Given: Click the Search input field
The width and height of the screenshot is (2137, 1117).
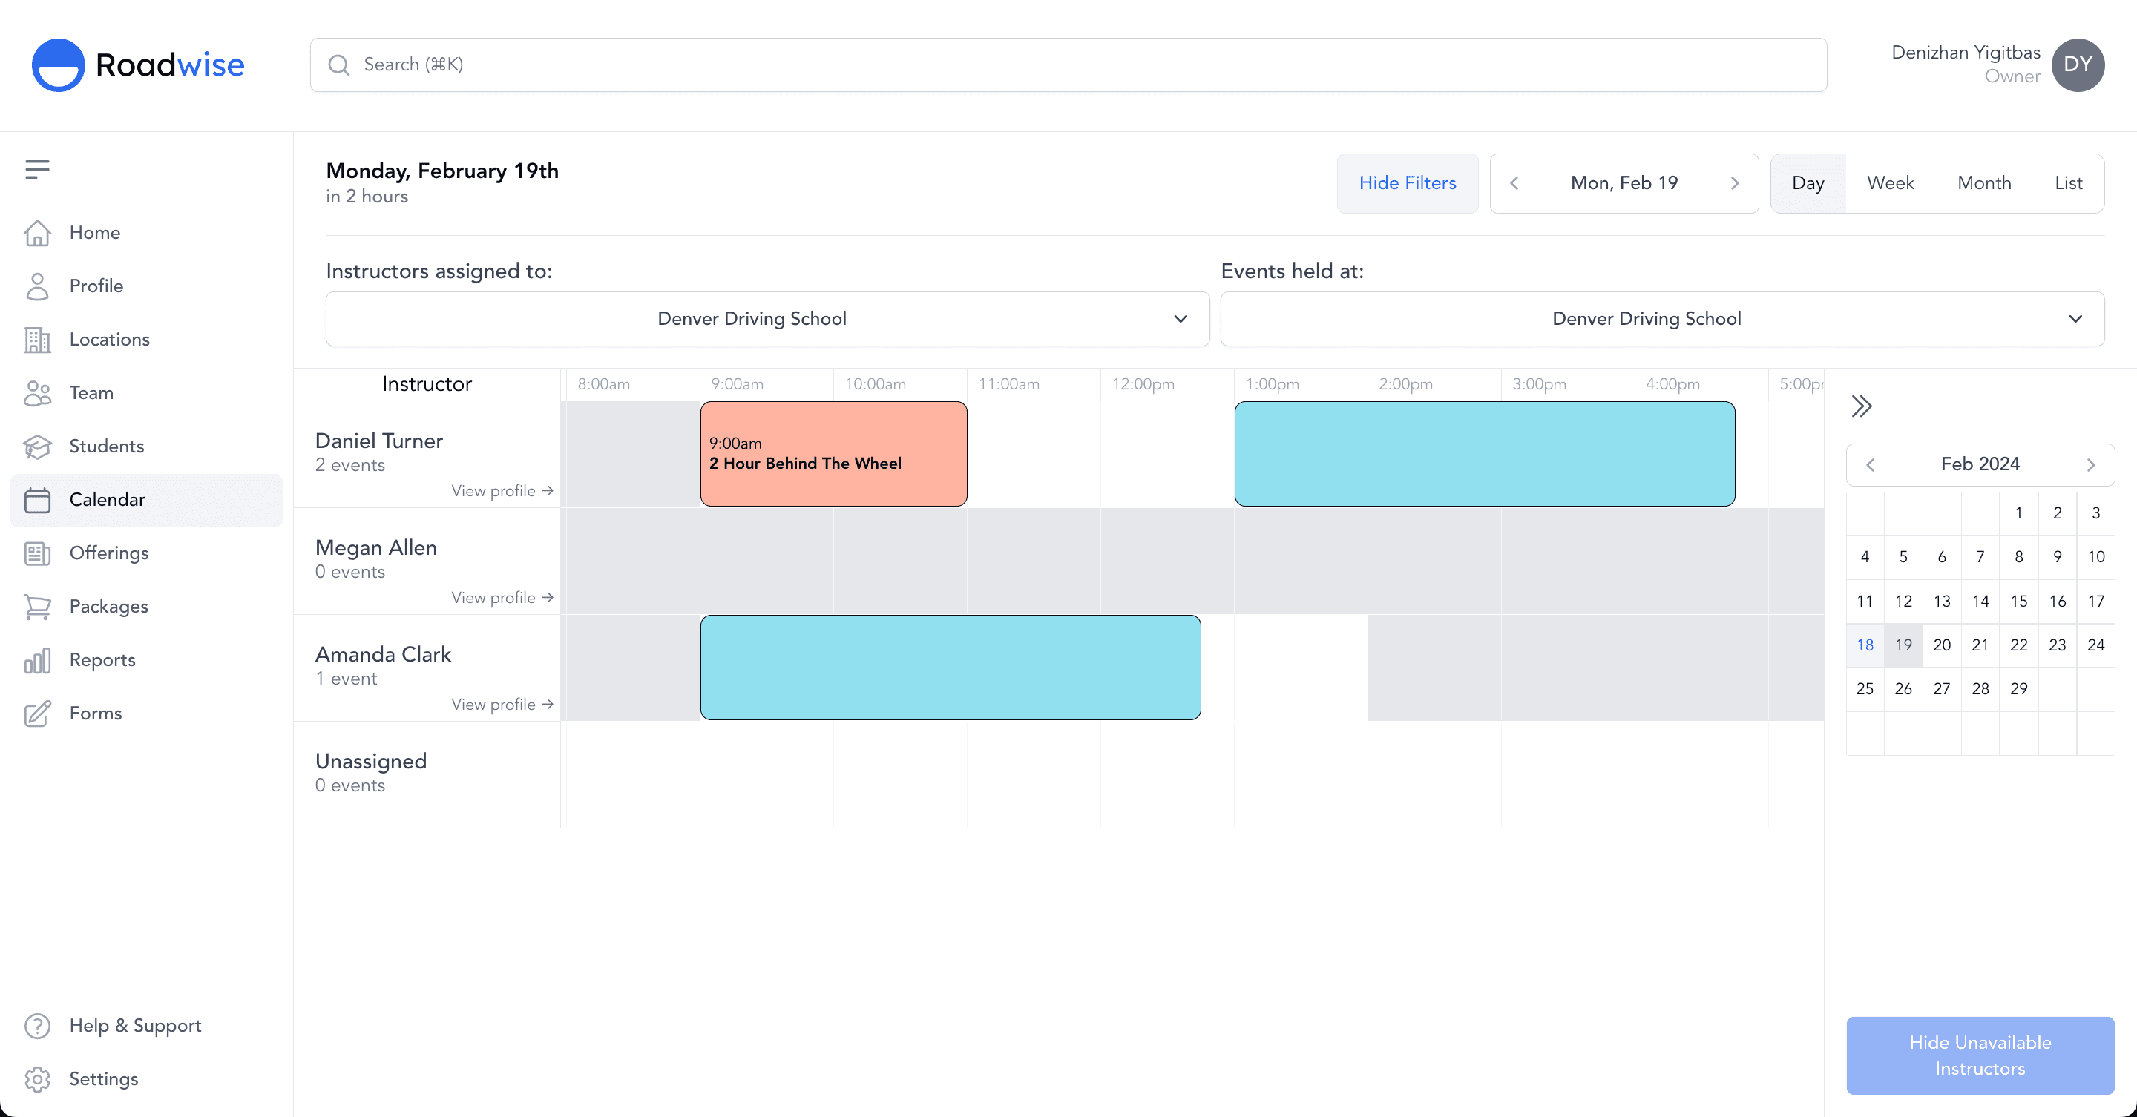Looking at the screenshot, I should tap(1068, 65).
